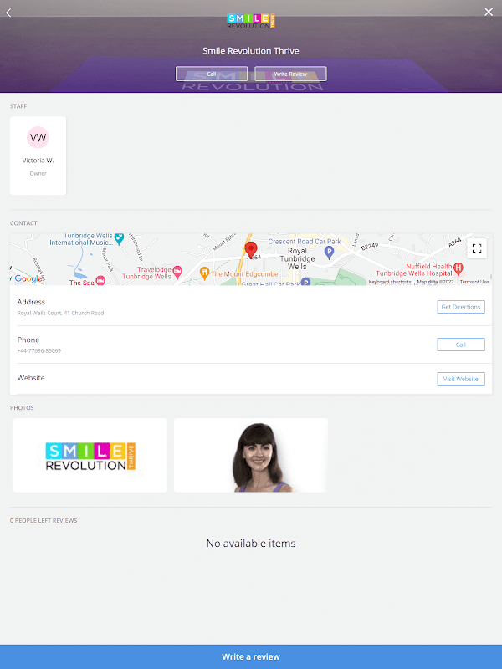Click the Visit Website button
502x669 pixels.
coord(461,379)
